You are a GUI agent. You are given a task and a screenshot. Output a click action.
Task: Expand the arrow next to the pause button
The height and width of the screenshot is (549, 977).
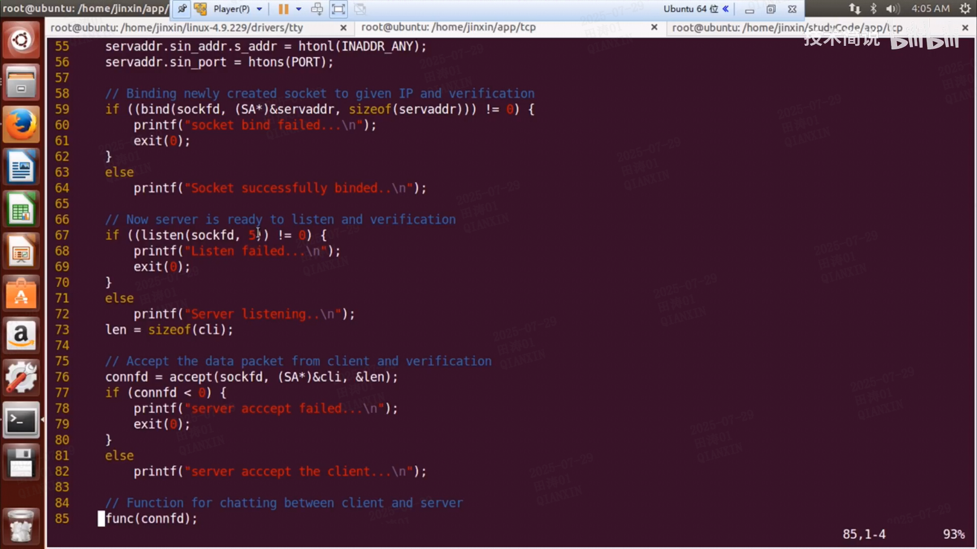click(x=299, y=9)
